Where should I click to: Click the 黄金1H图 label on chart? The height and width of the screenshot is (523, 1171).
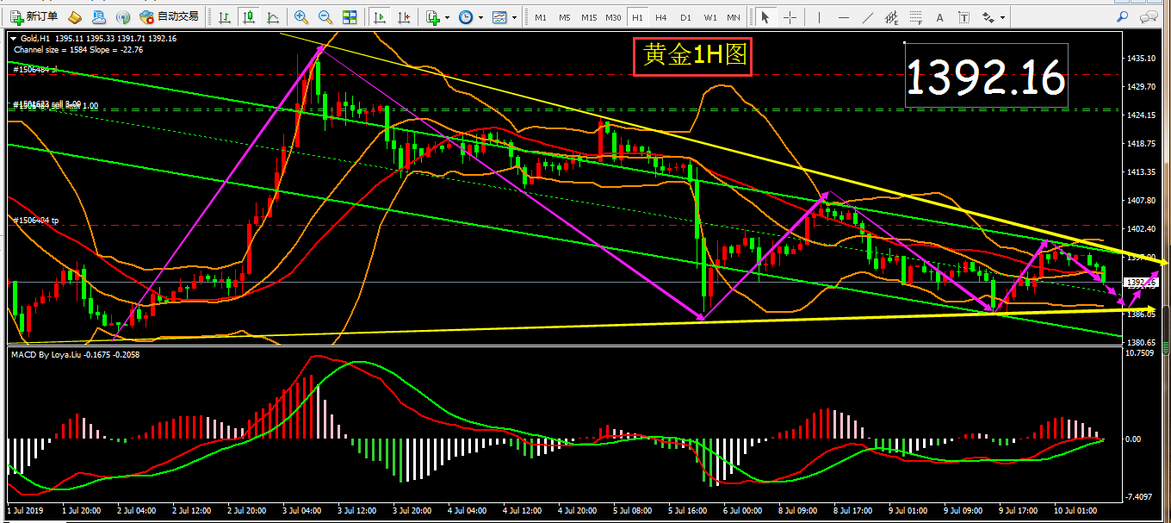pos(692,57)
